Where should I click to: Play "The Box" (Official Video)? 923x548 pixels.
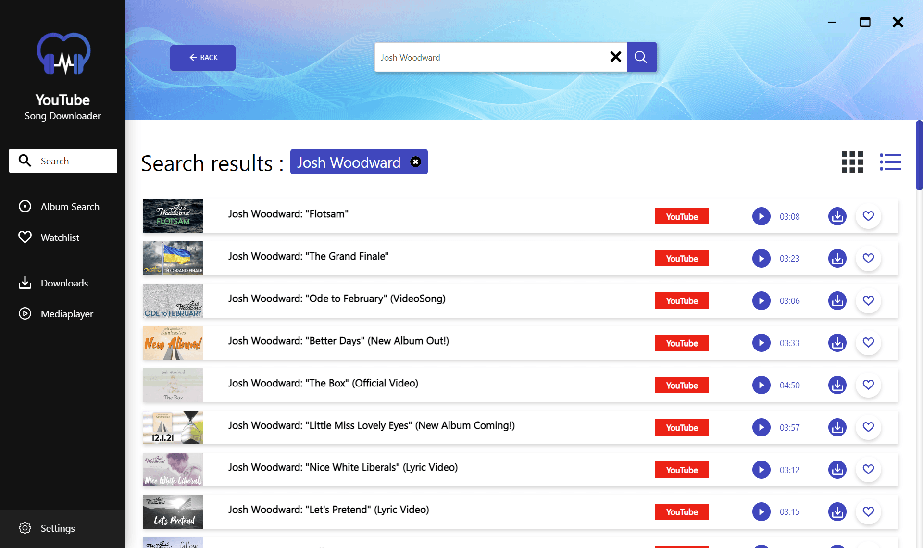point(761,386)
